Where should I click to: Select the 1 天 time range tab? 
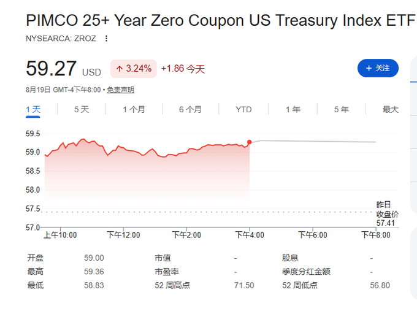(33, 109)
